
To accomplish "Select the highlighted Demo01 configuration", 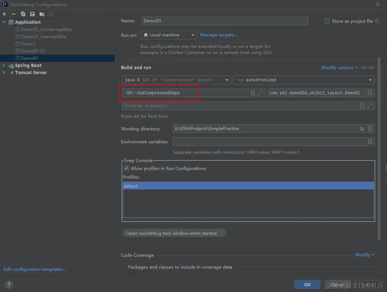I will 57,58.
